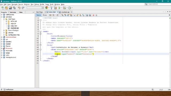Click the Previous Bookmark editor icon
Image resolution: width=171 pixels, height=96 pixels.
tap(77, 15)
